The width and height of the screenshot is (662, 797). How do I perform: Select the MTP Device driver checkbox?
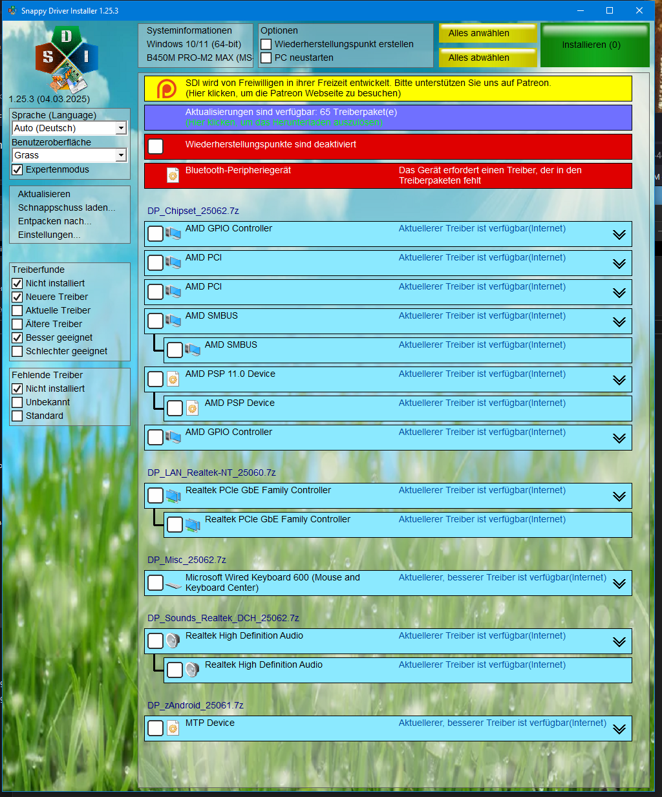155,728
